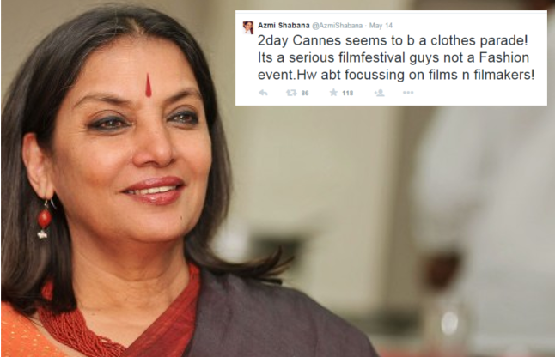This screenshot has height=357, width=555.
Task: Click the Azmi Shabana display name
Action: point(284,26)
